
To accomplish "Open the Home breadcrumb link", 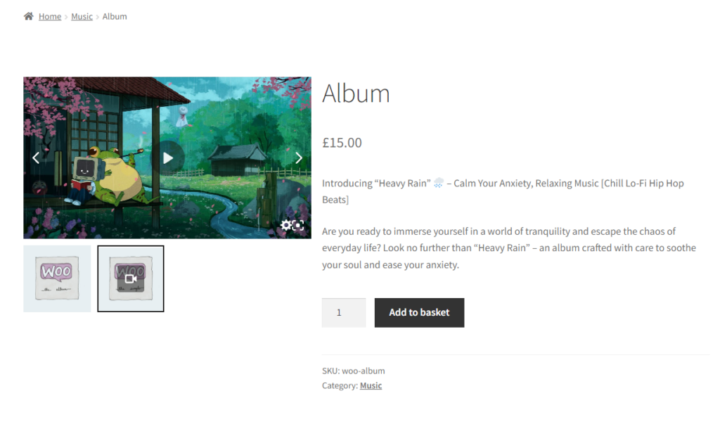I will [50, 17].
